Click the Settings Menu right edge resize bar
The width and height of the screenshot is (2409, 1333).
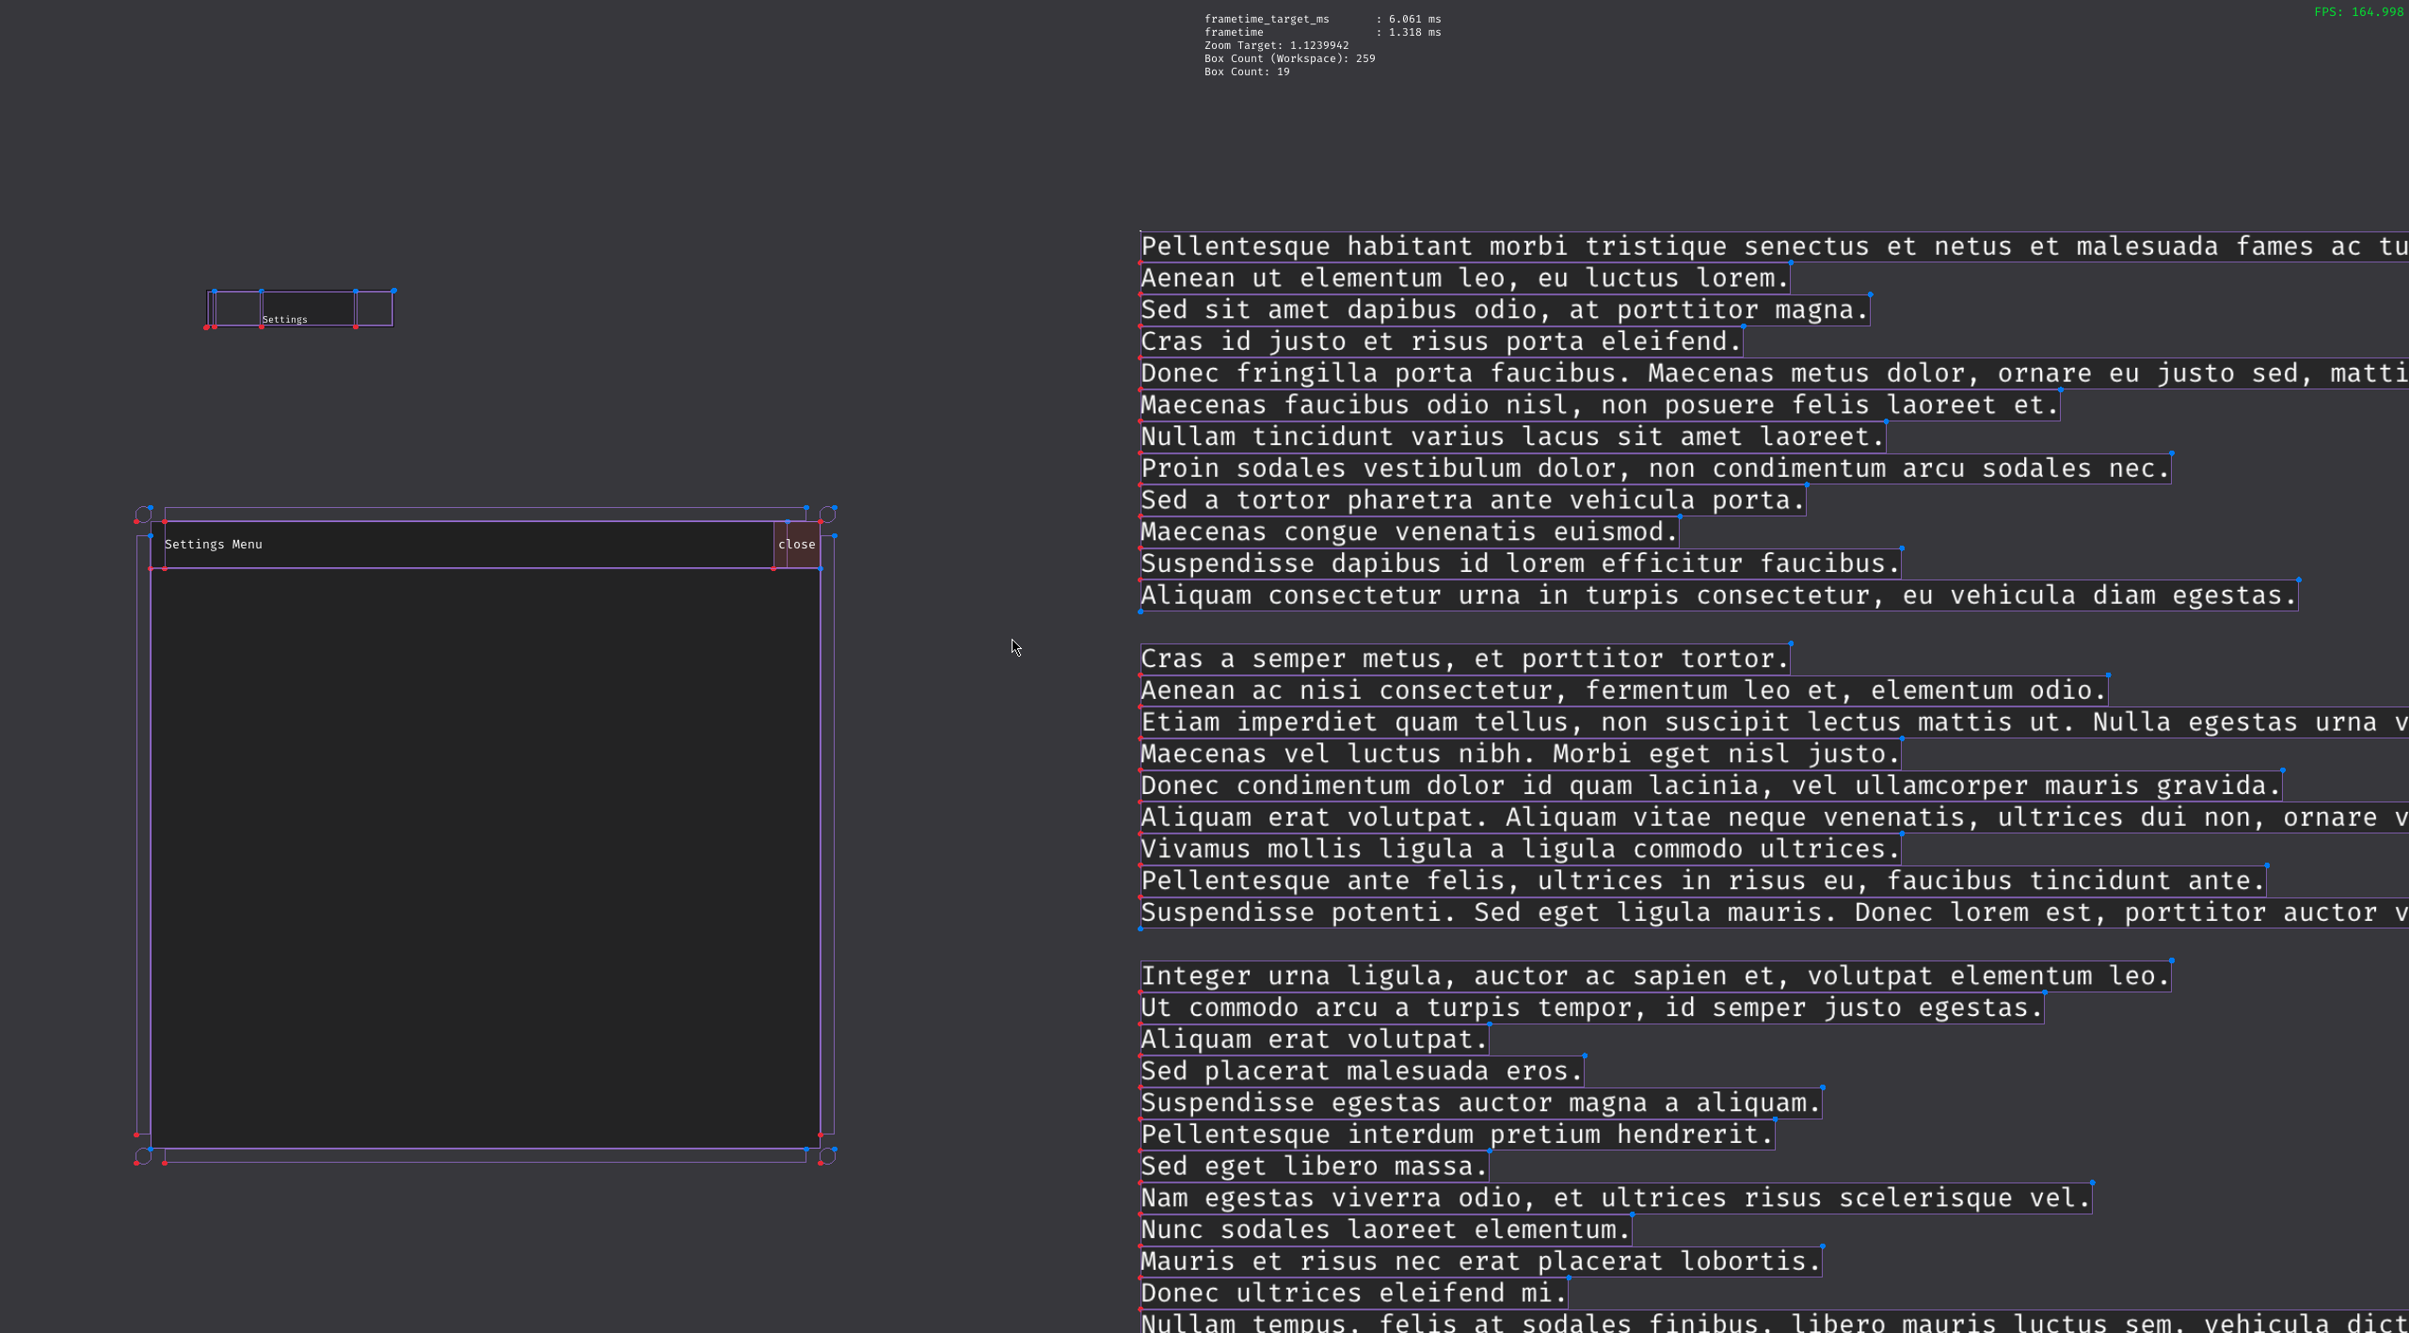(827, 834)
